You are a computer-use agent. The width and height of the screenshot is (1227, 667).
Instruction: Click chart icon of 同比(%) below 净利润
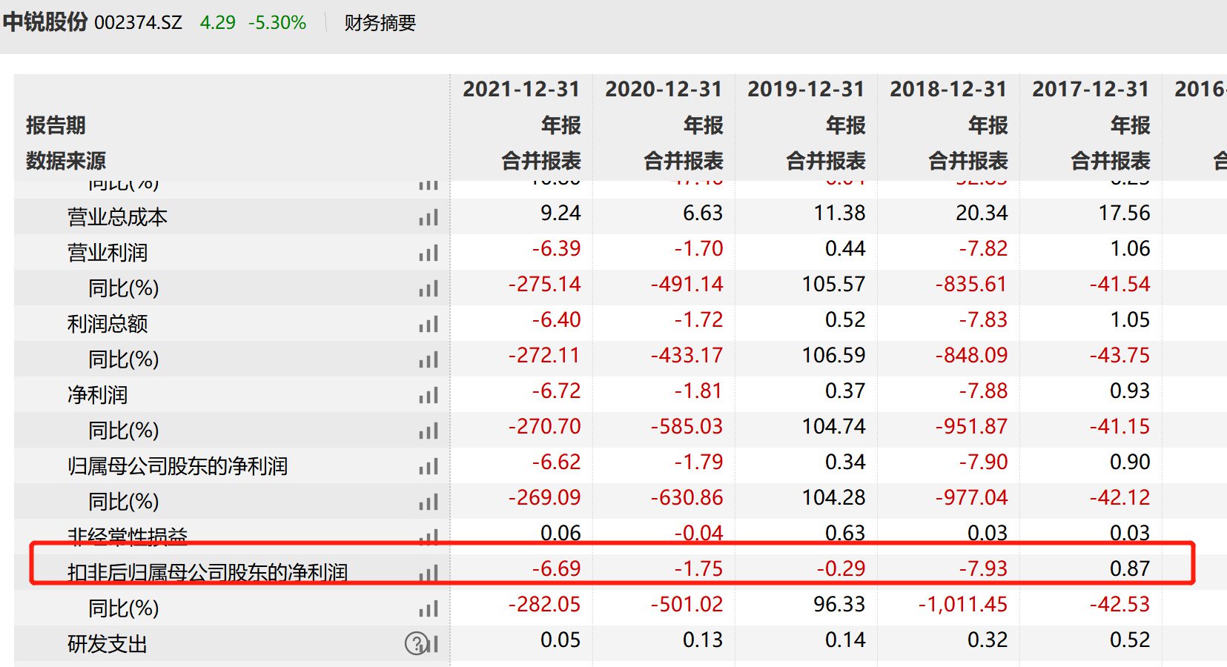click(429, 431)
